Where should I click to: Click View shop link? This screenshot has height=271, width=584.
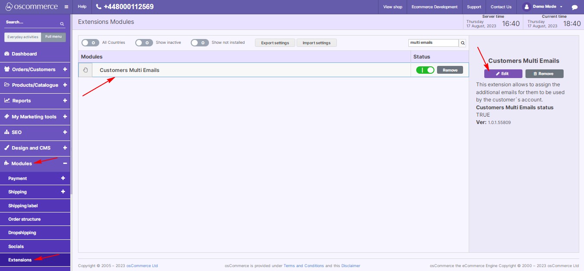tap(393, 7)
